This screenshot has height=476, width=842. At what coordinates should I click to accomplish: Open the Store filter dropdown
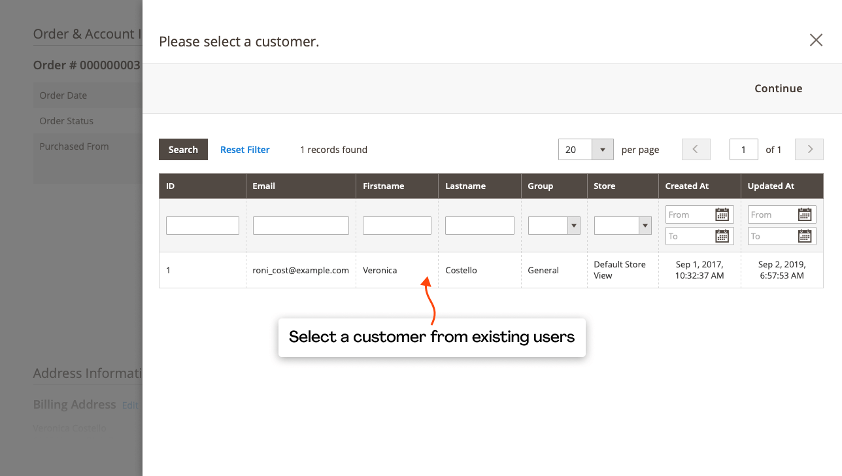click(645, 225)
